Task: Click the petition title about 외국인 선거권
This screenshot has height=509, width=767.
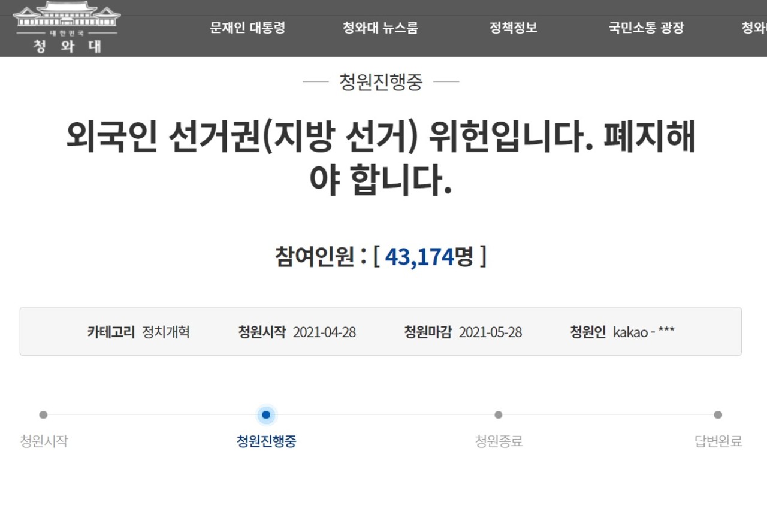Action: point(381,158)
